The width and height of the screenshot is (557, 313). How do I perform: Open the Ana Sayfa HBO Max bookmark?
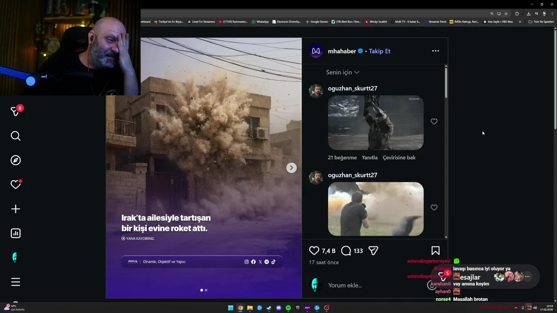[x=498, y=22]
